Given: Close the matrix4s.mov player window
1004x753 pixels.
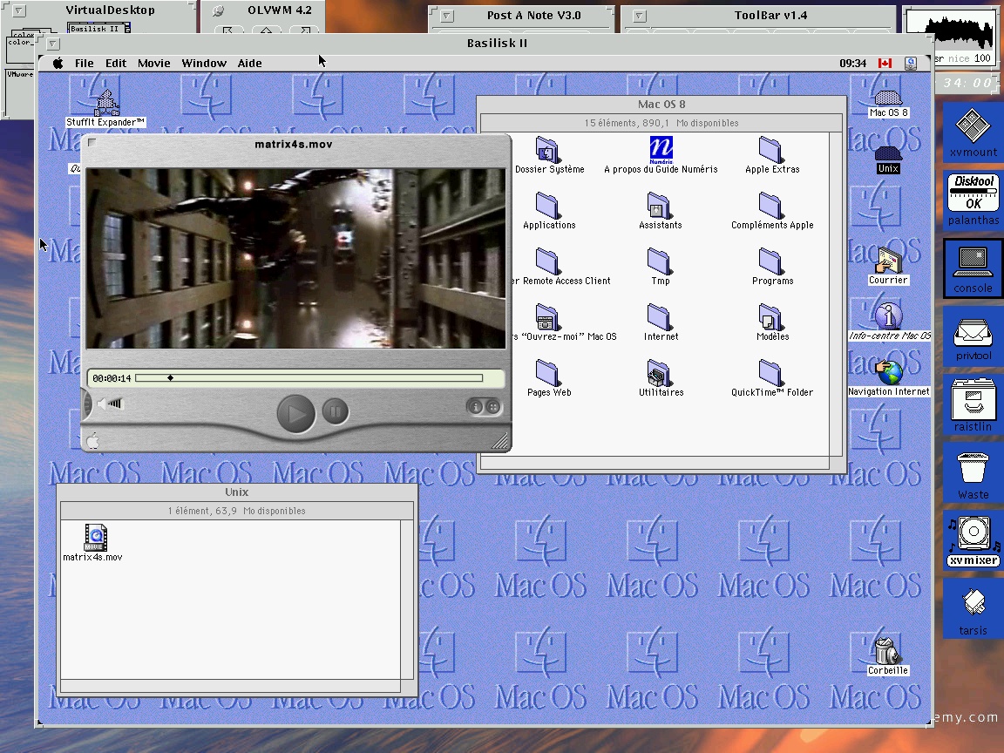Looking at the screenshot, I should point(92,143).
